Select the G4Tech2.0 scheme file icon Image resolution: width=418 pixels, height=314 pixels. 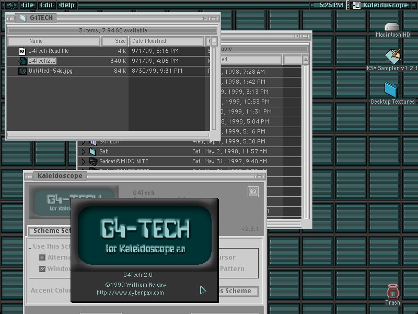[22, 61]
